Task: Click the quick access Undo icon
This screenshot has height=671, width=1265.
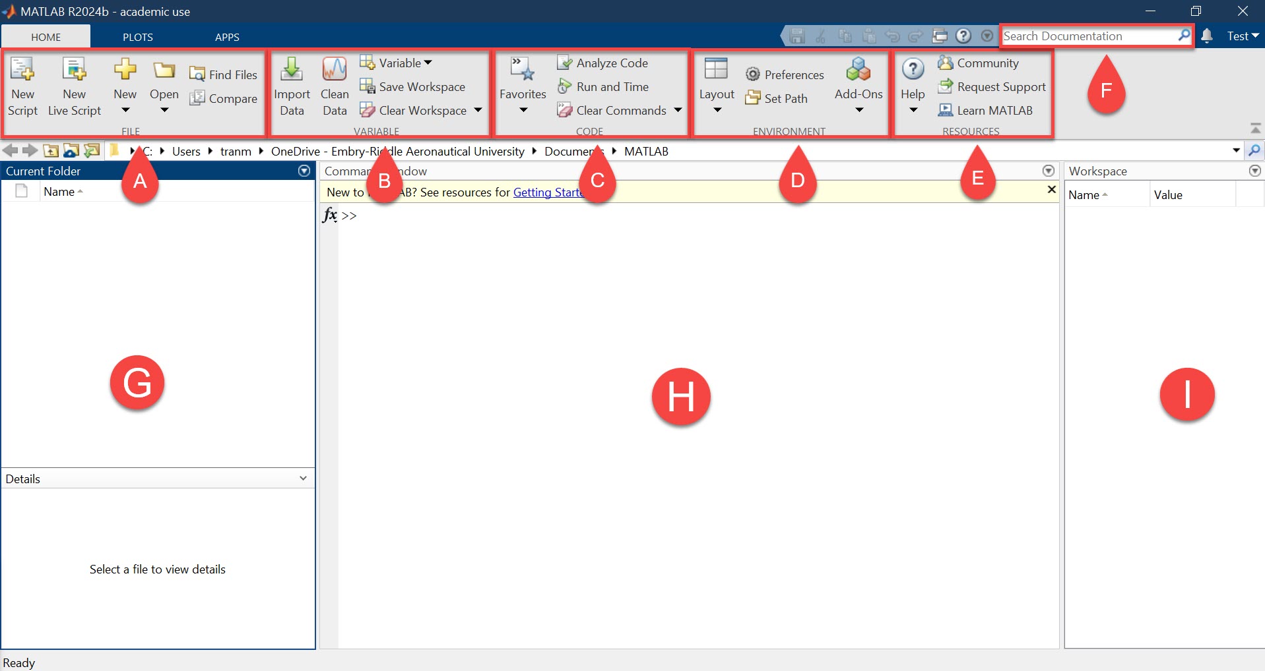Action: [892, 36]
